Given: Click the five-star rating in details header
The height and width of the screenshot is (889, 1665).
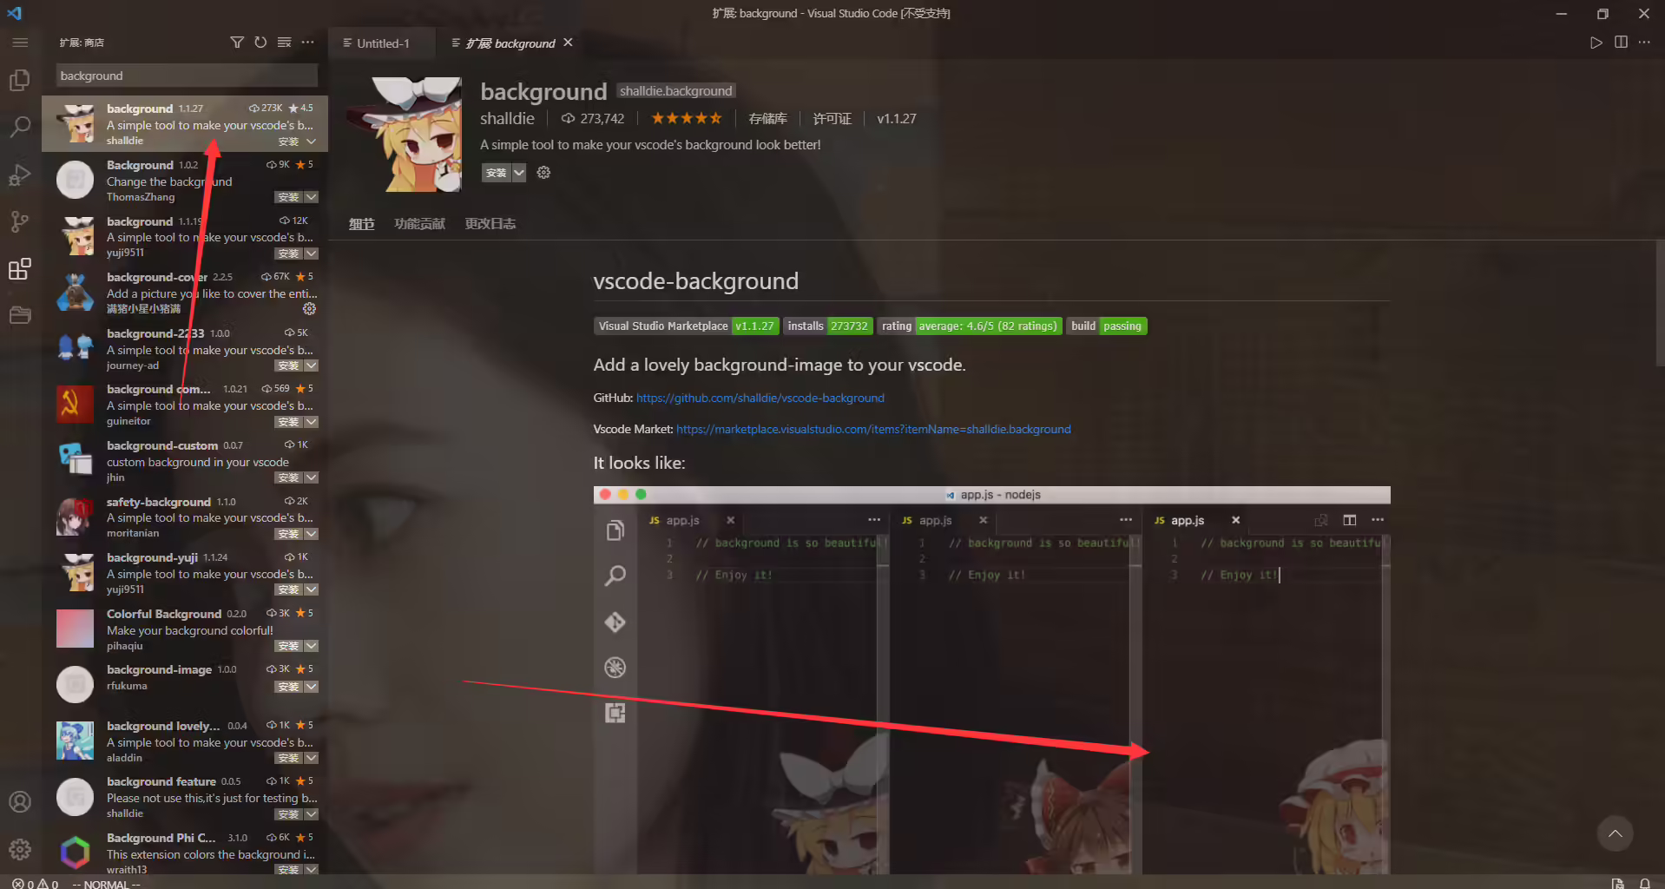Looking at the screenshot, I should click(686, 119).
